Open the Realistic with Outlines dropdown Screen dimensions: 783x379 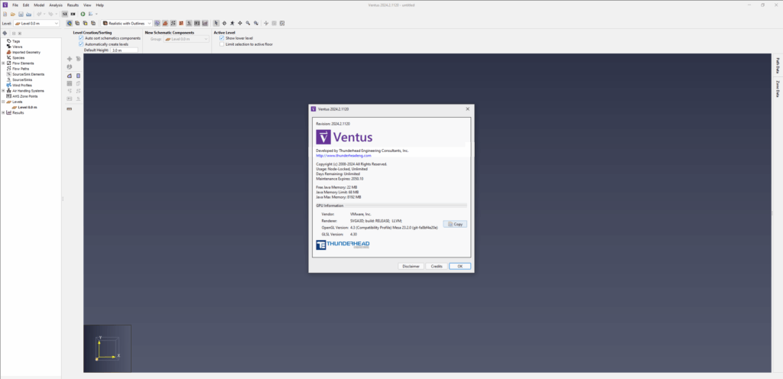pyautogui.click(x=127, y=23)
